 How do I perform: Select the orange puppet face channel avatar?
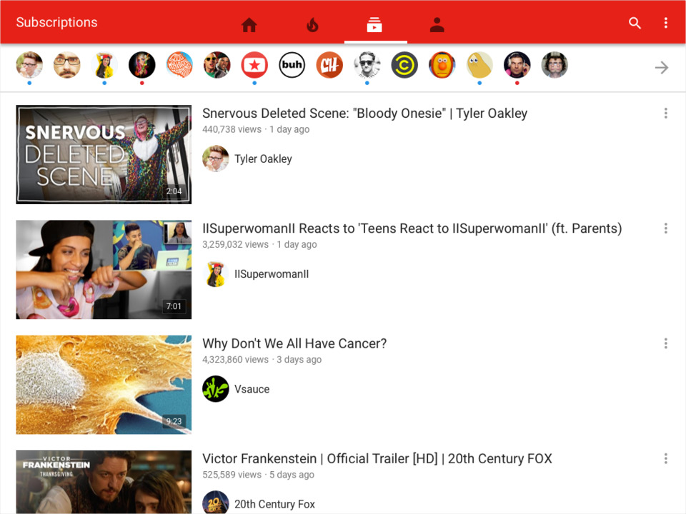[x=442, y=65]
